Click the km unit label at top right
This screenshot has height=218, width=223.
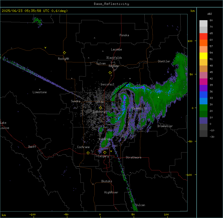click(x=192, y=11)
